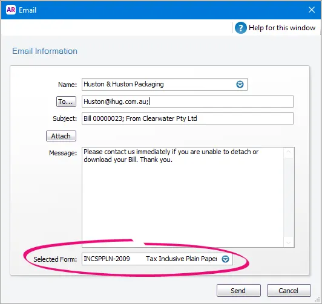Click the Message scrollbar down arrow
The height and width of the screenshot is (304, 322).
pos(288,243)
